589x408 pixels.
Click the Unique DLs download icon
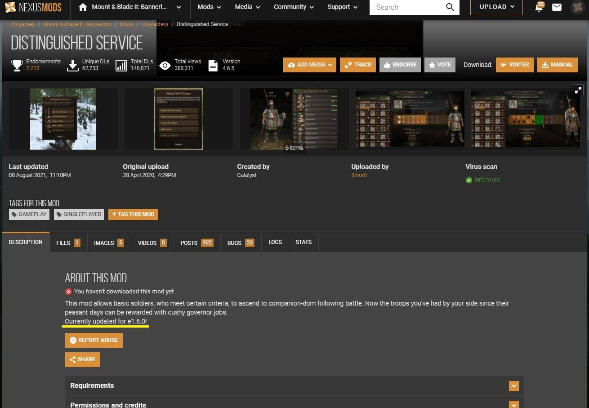[x=73, y=65]
